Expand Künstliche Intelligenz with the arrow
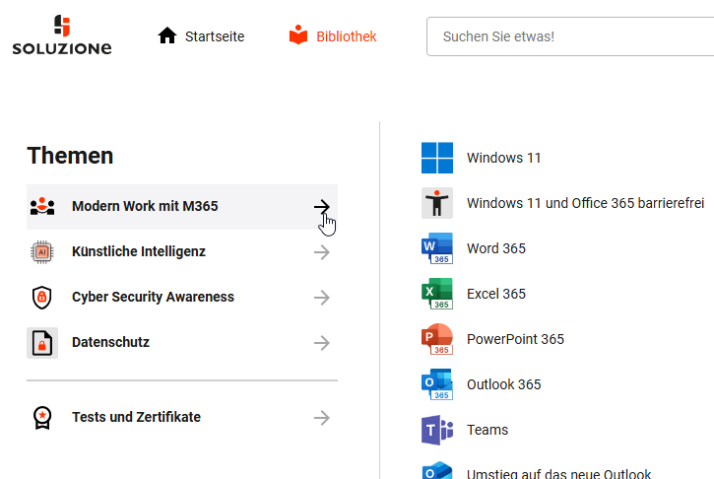The height and width of the screenshot is (479, 714). (x=321, y=252)
